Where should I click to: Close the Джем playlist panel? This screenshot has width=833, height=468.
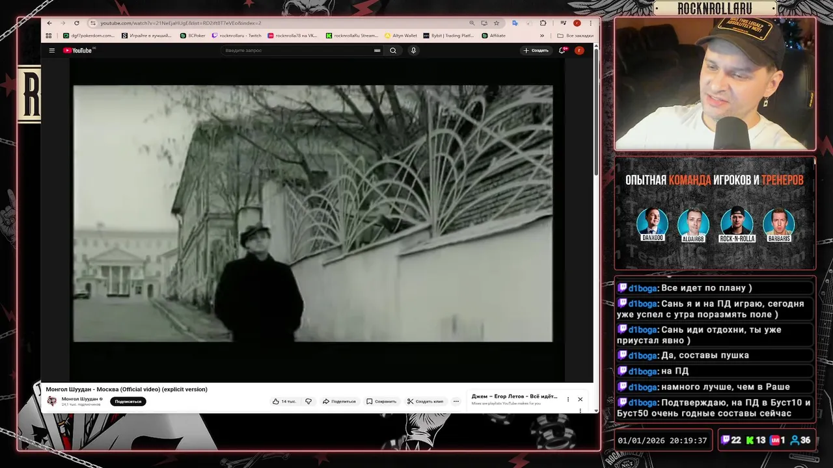580,399
